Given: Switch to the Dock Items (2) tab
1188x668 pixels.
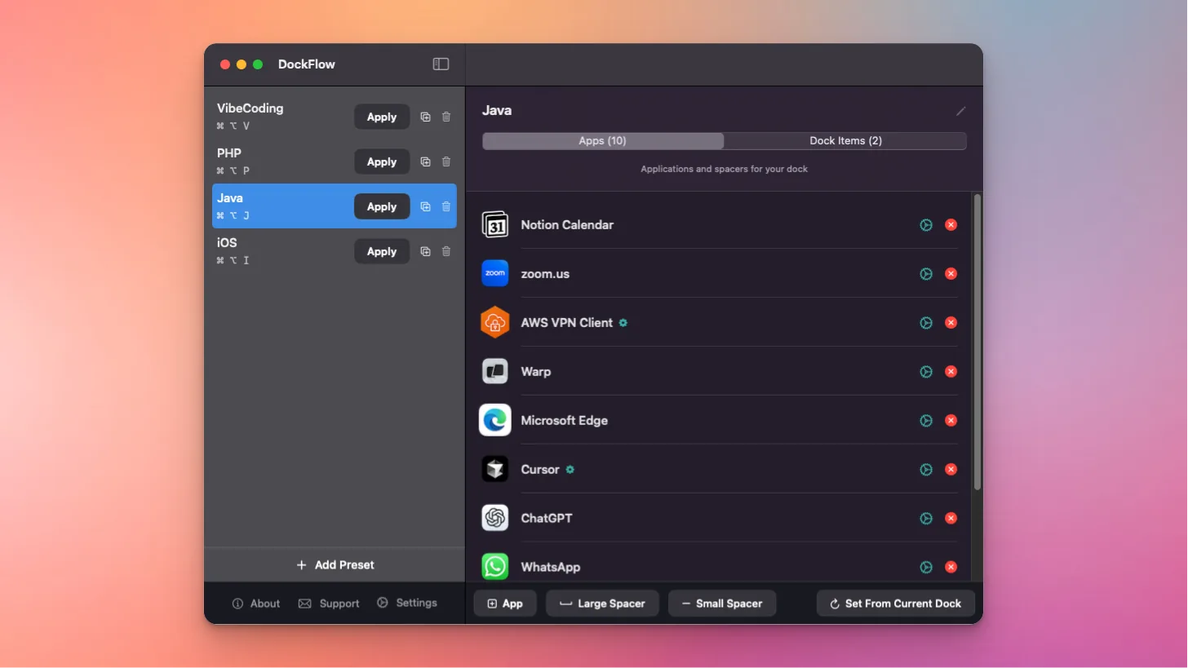Looking at the screenshot, I should (845, 141).
